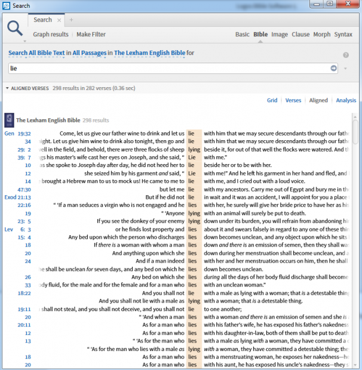The width and height of the screenshot is (362, 370).
Task: Open the 22:16 Exodus reference
Action: coord(24,205)
